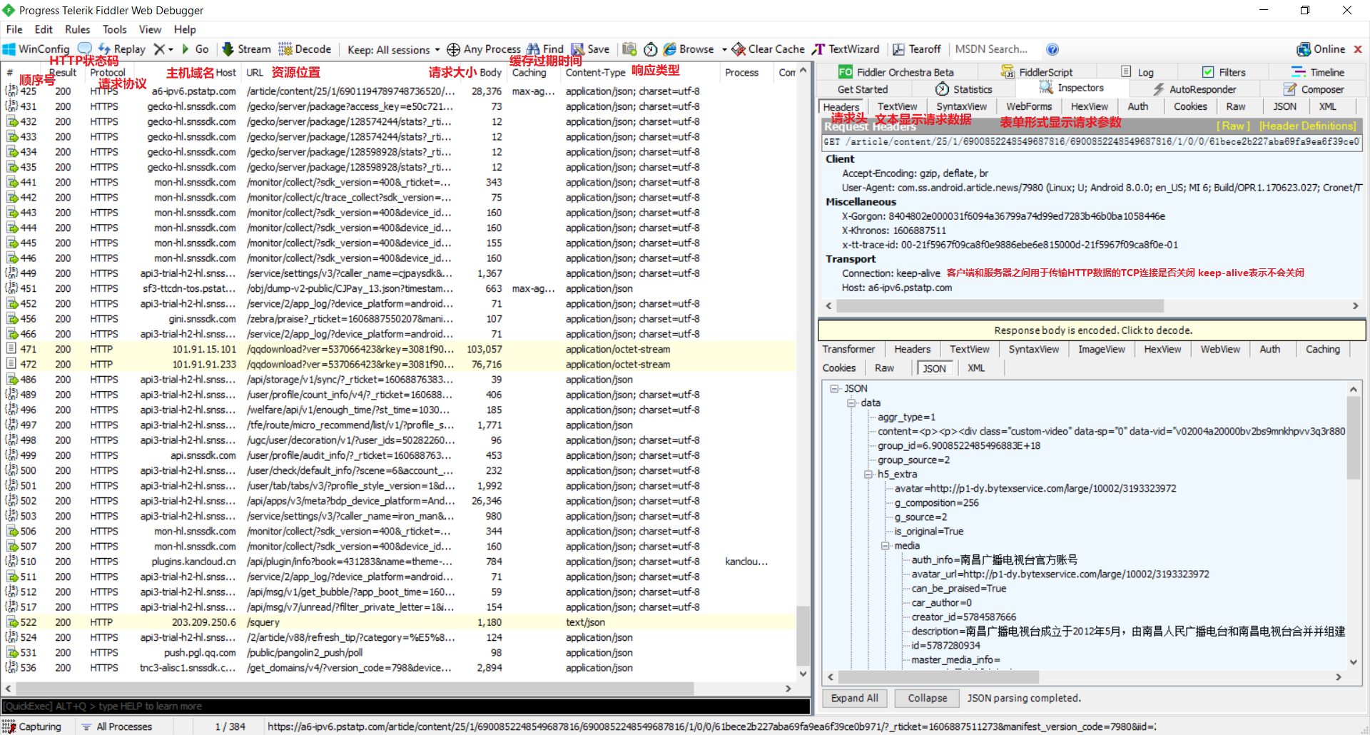1370x735 pixels.
Task: Open the Get Started tab
Action: coord(863,89)
